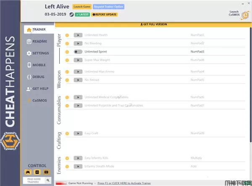Click Request Trainer Option button
Viewport: 252px width, 186px height.
tap(108, 7)
